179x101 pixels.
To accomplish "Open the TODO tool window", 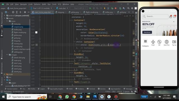I will [x=69, y=89].
